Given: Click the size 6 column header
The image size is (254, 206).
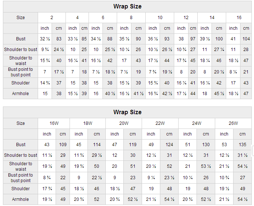Looking at the screenshot, I should tap(103, 18).
